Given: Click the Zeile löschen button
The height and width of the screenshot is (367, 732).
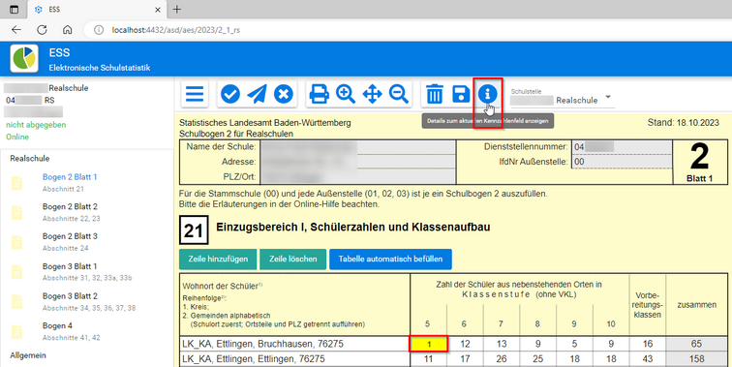Looking at the screenshot, I should pyautogui.click(x=292, y=260).
